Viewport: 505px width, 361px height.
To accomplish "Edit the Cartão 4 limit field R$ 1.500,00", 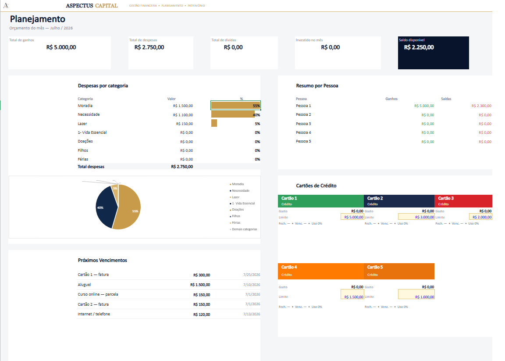I will point(352,294).
